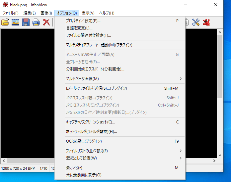This screenshot has height=182, width=231.
Task: Open the 画像(I) menu
Action: tap(46, 13)
